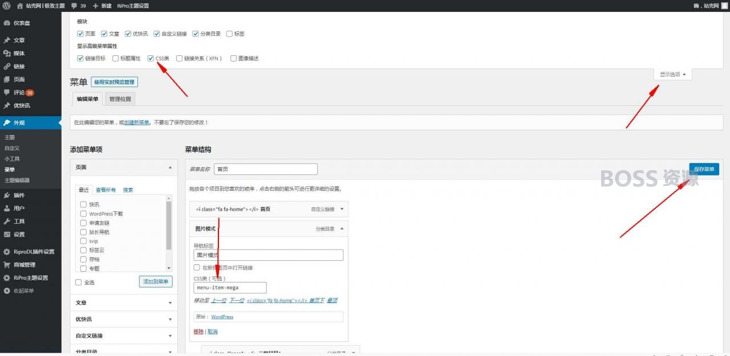
Task: Enable the 标题属性 checkbox
Action: coord(116,58)
